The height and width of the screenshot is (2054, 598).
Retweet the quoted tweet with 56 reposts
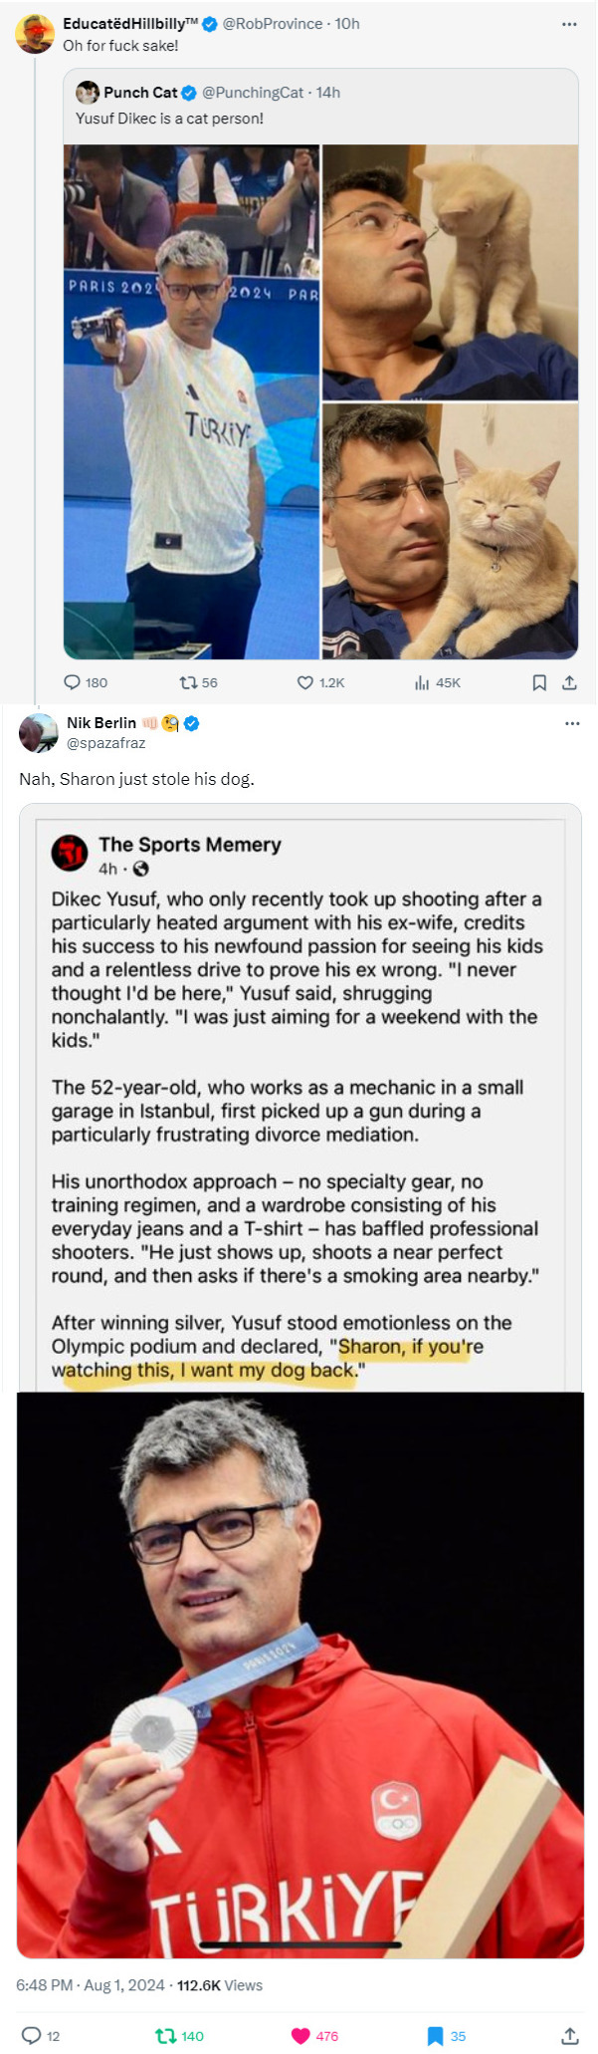pyautogui.click(x=187, y=682)
